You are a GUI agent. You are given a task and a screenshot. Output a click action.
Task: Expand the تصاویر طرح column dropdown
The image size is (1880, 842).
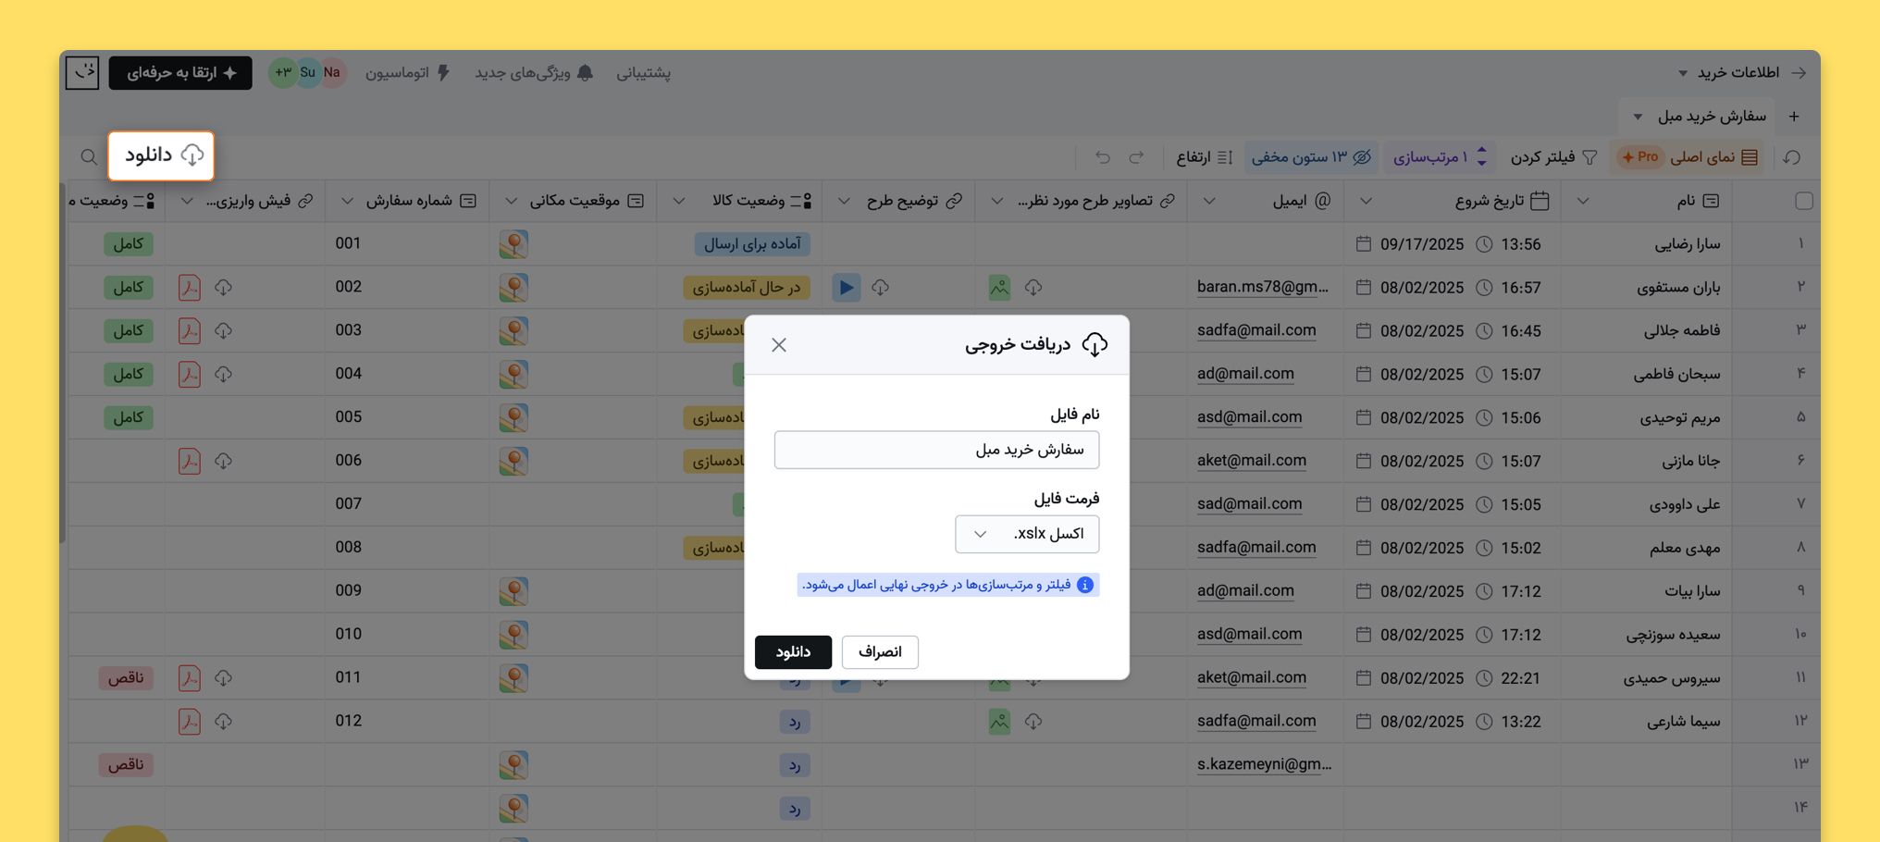coord(997,201)
